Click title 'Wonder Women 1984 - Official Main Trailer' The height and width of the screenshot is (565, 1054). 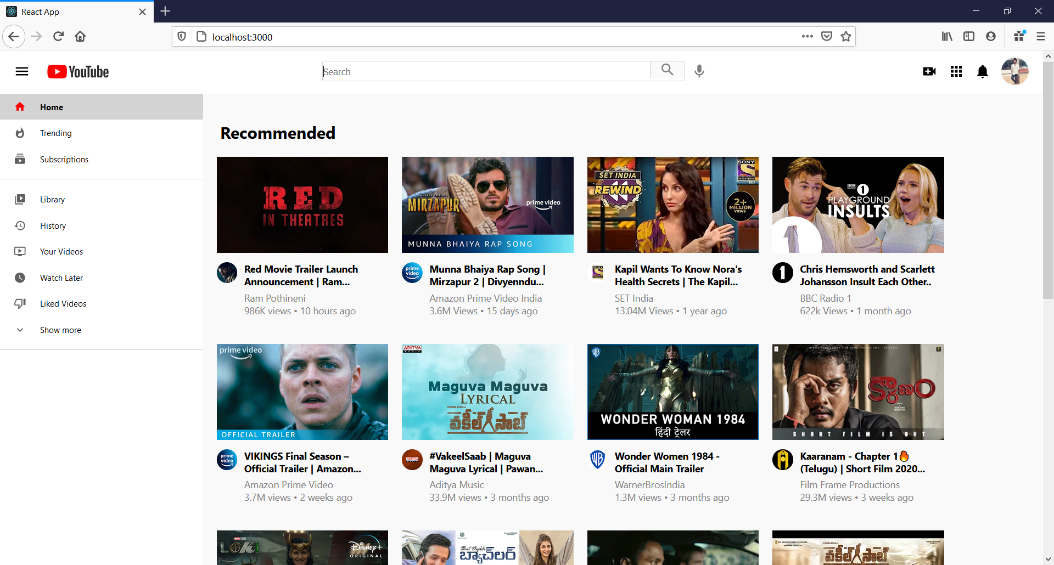click(667, 462)
